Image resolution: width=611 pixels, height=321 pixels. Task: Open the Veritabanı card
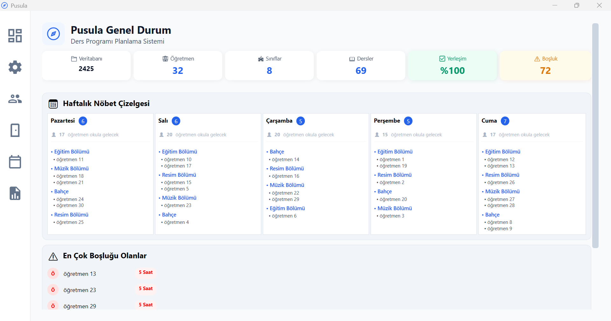pos(86,65)
